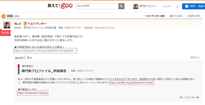Click ■不動産売却における登記の流れと注意点 text
The image size is (205, 105).
tap(39, 47)
